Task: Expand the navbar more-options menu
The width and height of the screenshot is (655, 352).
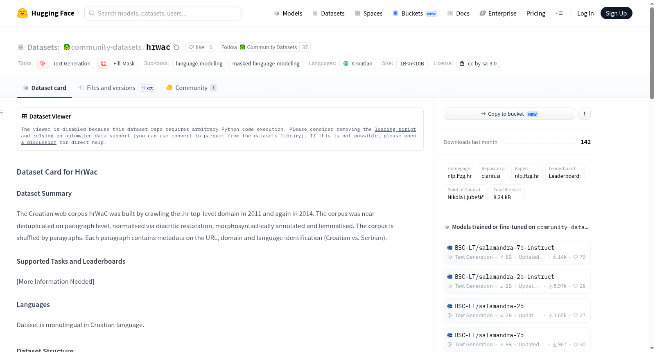Action: coord(559,13)
